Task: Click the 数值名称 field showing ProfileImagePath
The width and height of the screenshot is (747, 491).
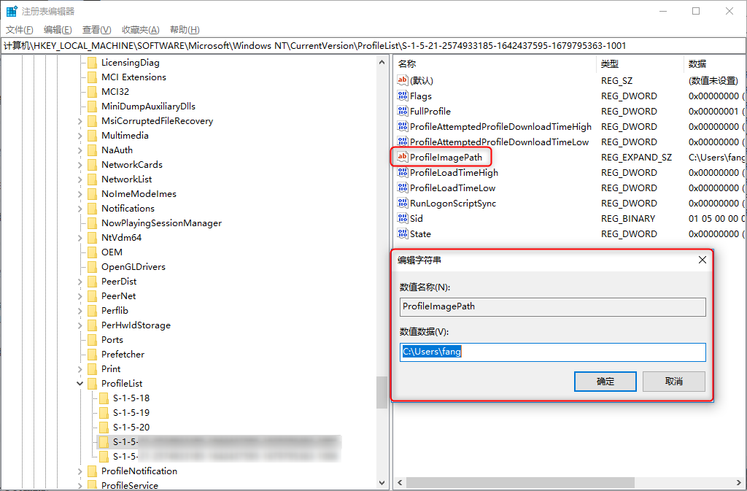Action: pos(553,306)
